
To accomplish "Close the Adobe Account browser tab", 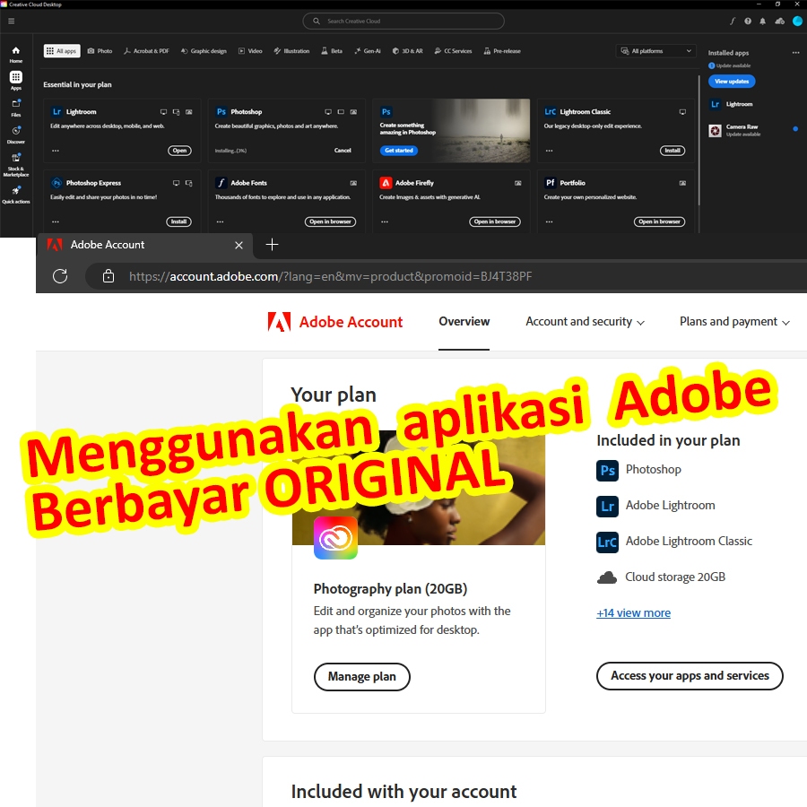I will pos(239,245).
